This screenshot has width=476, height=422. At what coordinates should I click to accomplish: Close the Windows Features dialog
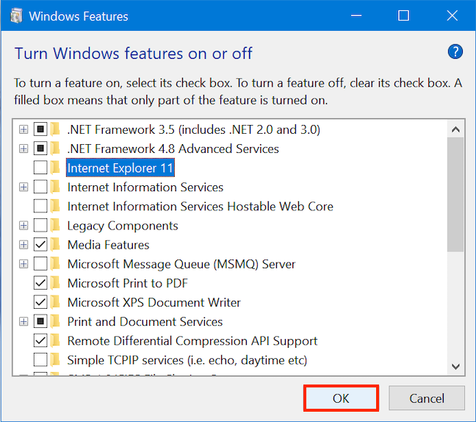tap(452, 15)
